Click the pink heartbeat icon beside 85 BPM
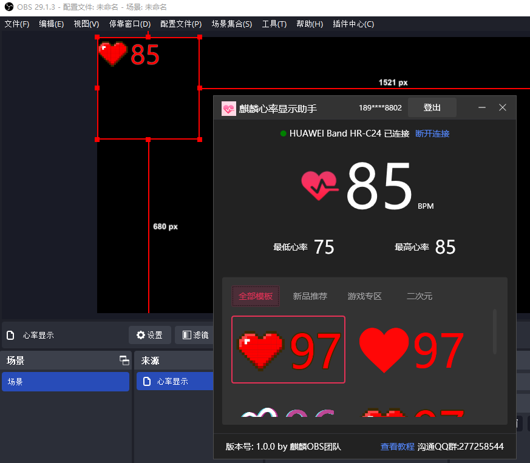Screen dimensions: 530x463 320,185
